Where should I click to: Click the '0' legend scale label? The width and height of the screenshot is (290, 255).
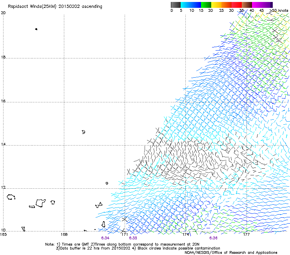(172, 11)
